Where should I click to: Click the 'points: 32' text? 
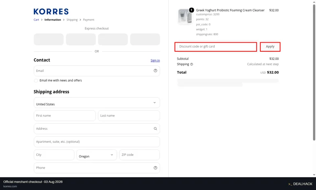pos(202,19)
